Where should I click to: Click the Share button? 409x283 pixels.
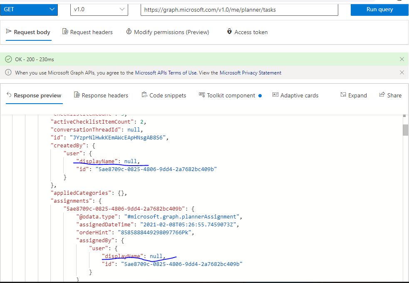click(x=390, y=95)
